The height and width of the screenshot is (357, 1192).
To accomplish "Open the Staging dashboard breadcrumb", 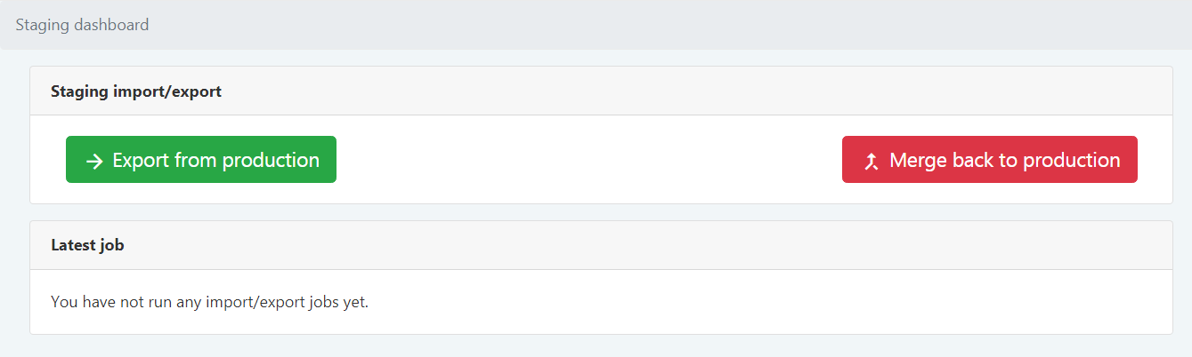I will pyautogui.click(x=82, y=25).
